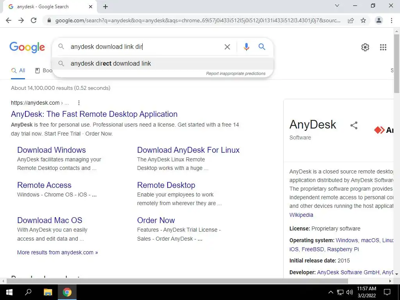Click the macOS operating system link
The width and height of the screenshot is (400, 300).
[370, 240]
